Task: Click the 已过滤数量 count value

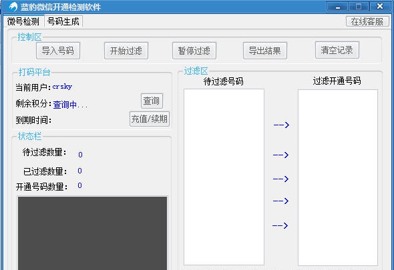Action: click(x=79, y=171)
